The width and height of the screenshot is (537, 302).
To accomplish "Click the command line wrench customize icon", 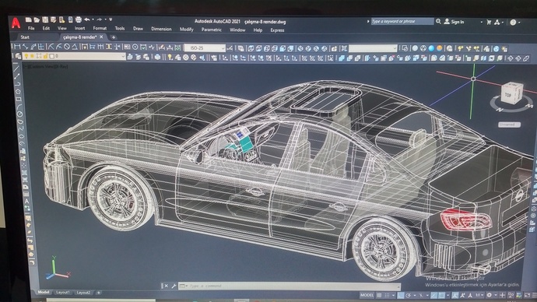I will [x=174, y=286].
